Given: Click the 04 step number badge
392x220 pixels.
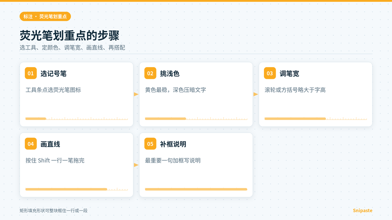Looking at the screenshot, I should pyautogui.click(x=31, y=144).
